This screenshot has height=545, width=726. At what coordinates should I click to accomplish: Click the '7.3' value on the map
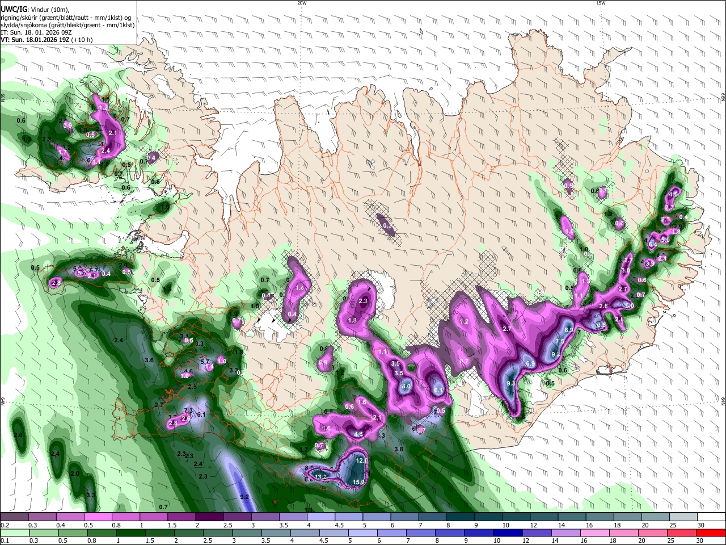tap(189, 410)
